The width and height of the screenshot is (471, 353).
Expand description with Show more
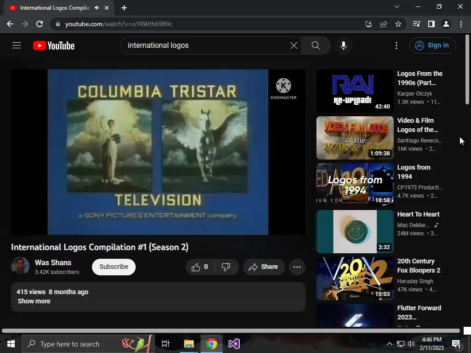(x=34, y=301)
